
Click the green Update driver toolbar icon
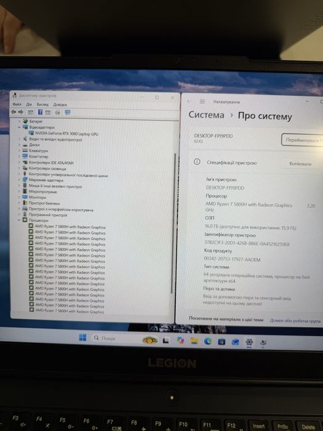click(57, 113)
